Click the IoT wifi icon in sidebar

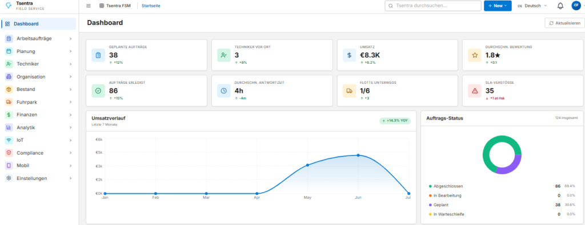9,140
